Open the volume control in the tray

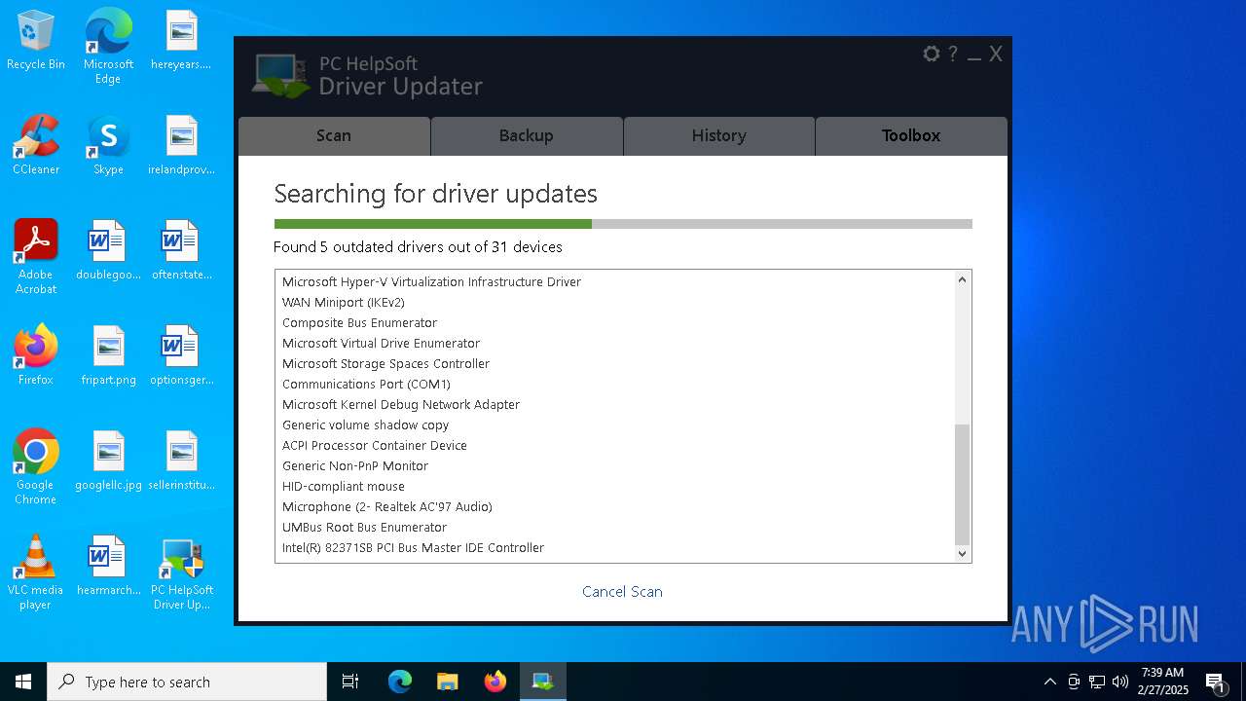[1120, 682]
